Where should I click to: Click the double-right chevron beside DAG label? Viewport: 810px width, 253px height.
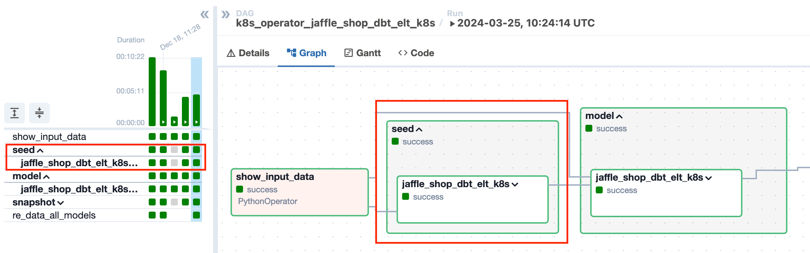click(225, 14)
